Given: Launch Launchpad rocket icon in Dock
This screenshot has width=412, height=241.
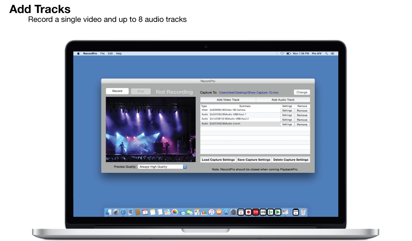Looking at the screenshot, I should point(116,212).
